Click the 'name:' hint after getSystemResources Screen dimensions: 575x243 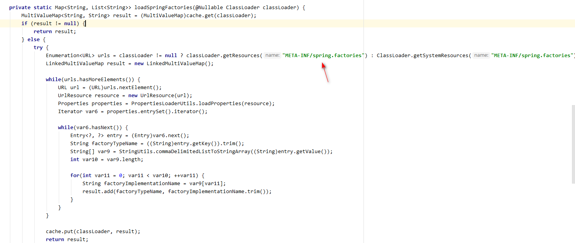coord(481,55)
